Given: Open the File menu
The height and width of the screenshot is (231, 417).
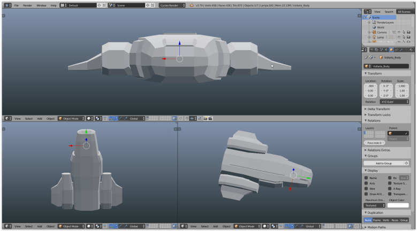Looking at the screenshot, I should 16,5.
